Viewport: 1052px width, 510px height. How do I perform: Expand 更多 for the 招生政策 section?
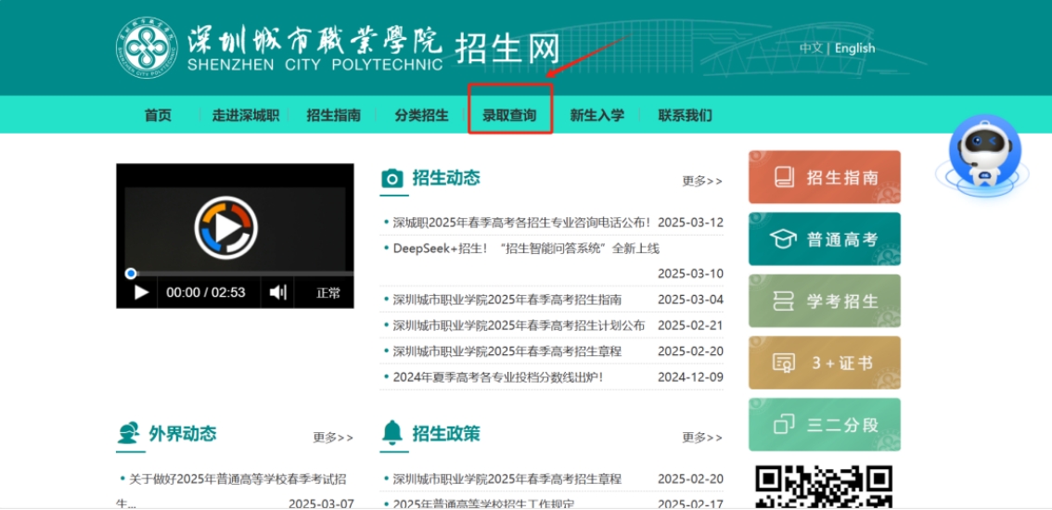[701, 438]
